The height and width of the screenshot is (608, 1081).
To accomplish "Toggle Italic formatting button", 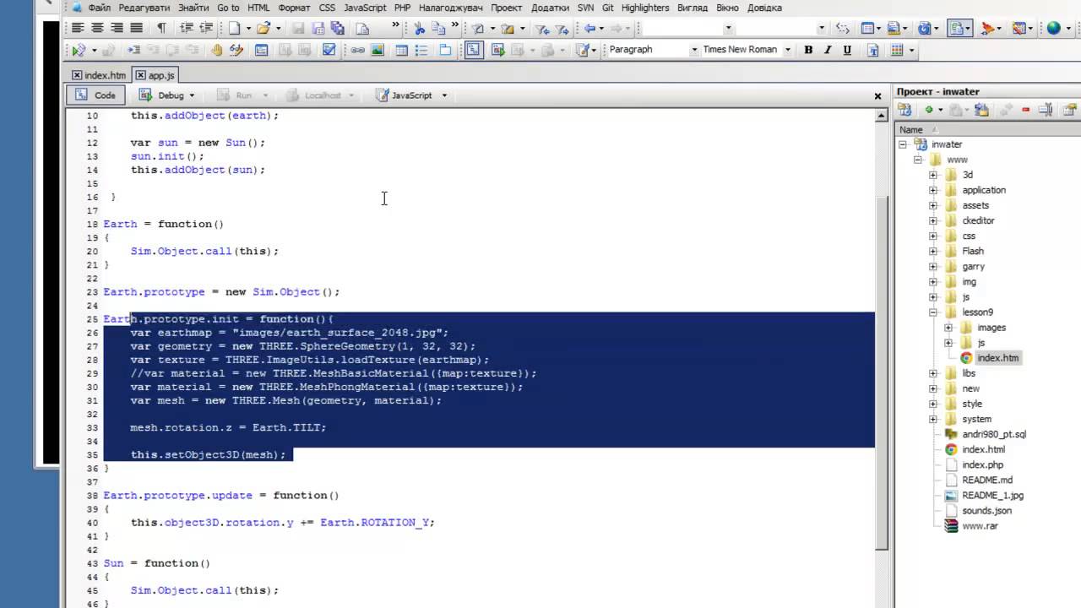I will 828,50.
